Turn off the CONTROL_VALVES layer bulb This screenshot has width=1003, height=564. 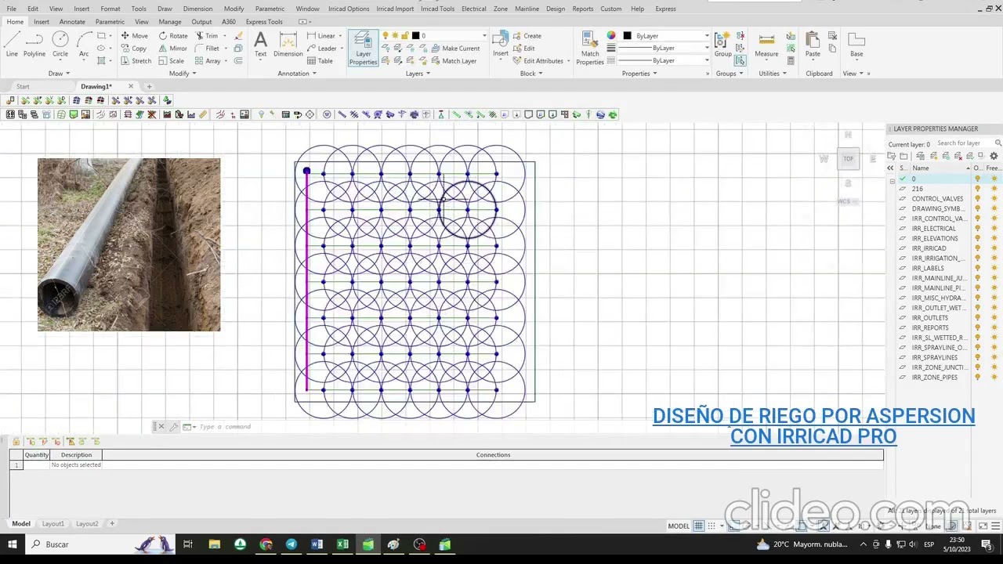point(977,199)
